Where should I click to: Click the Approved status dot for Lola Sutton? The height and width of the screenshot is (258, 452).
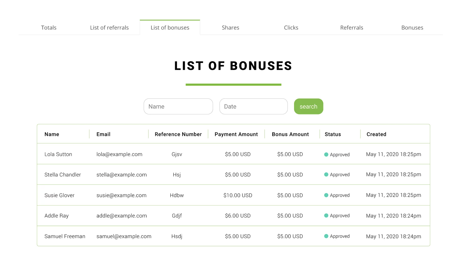pyautogui.click(x=326, y=155)
